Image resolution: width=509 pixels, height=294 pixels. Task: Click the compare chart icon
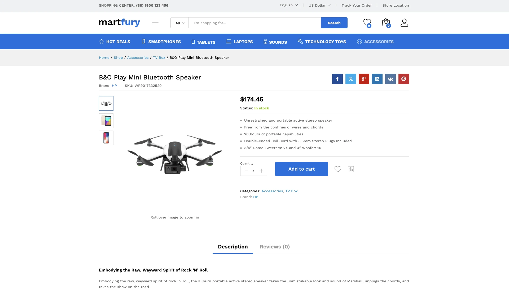pos(351,169)
